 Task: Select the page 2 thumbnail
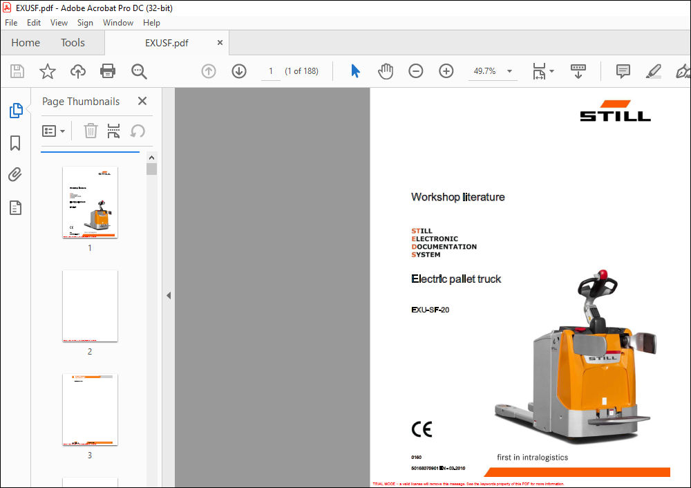90,306
